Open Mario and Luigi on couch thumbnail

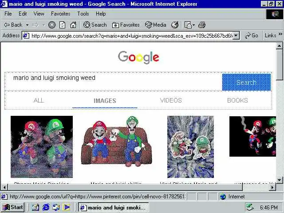[116, 142]
